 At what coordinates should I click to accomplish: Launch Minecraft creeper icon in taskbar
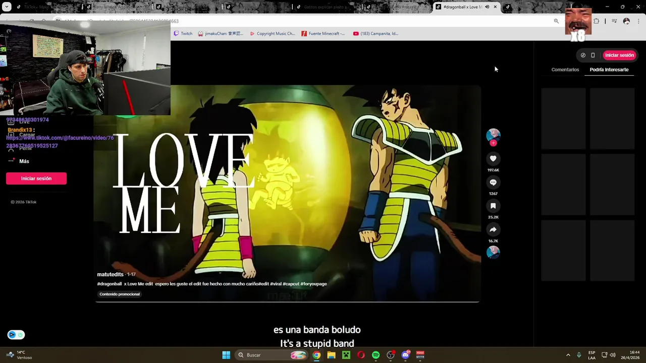[346, 355]
